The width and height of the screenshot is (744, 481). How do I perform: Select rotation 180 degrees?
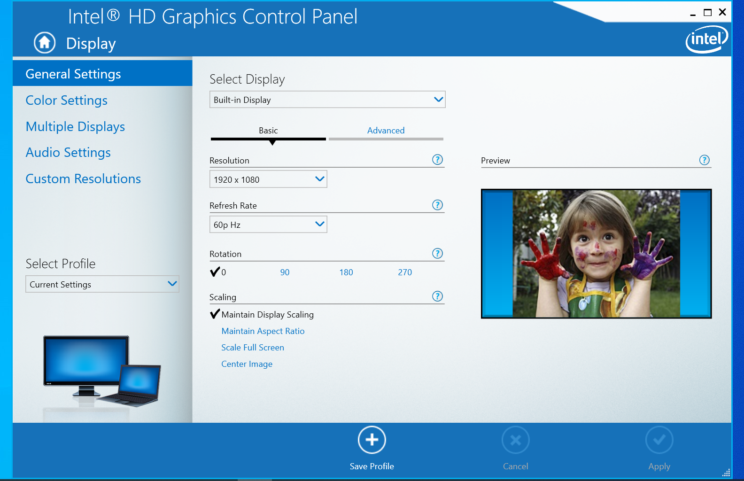346,272
